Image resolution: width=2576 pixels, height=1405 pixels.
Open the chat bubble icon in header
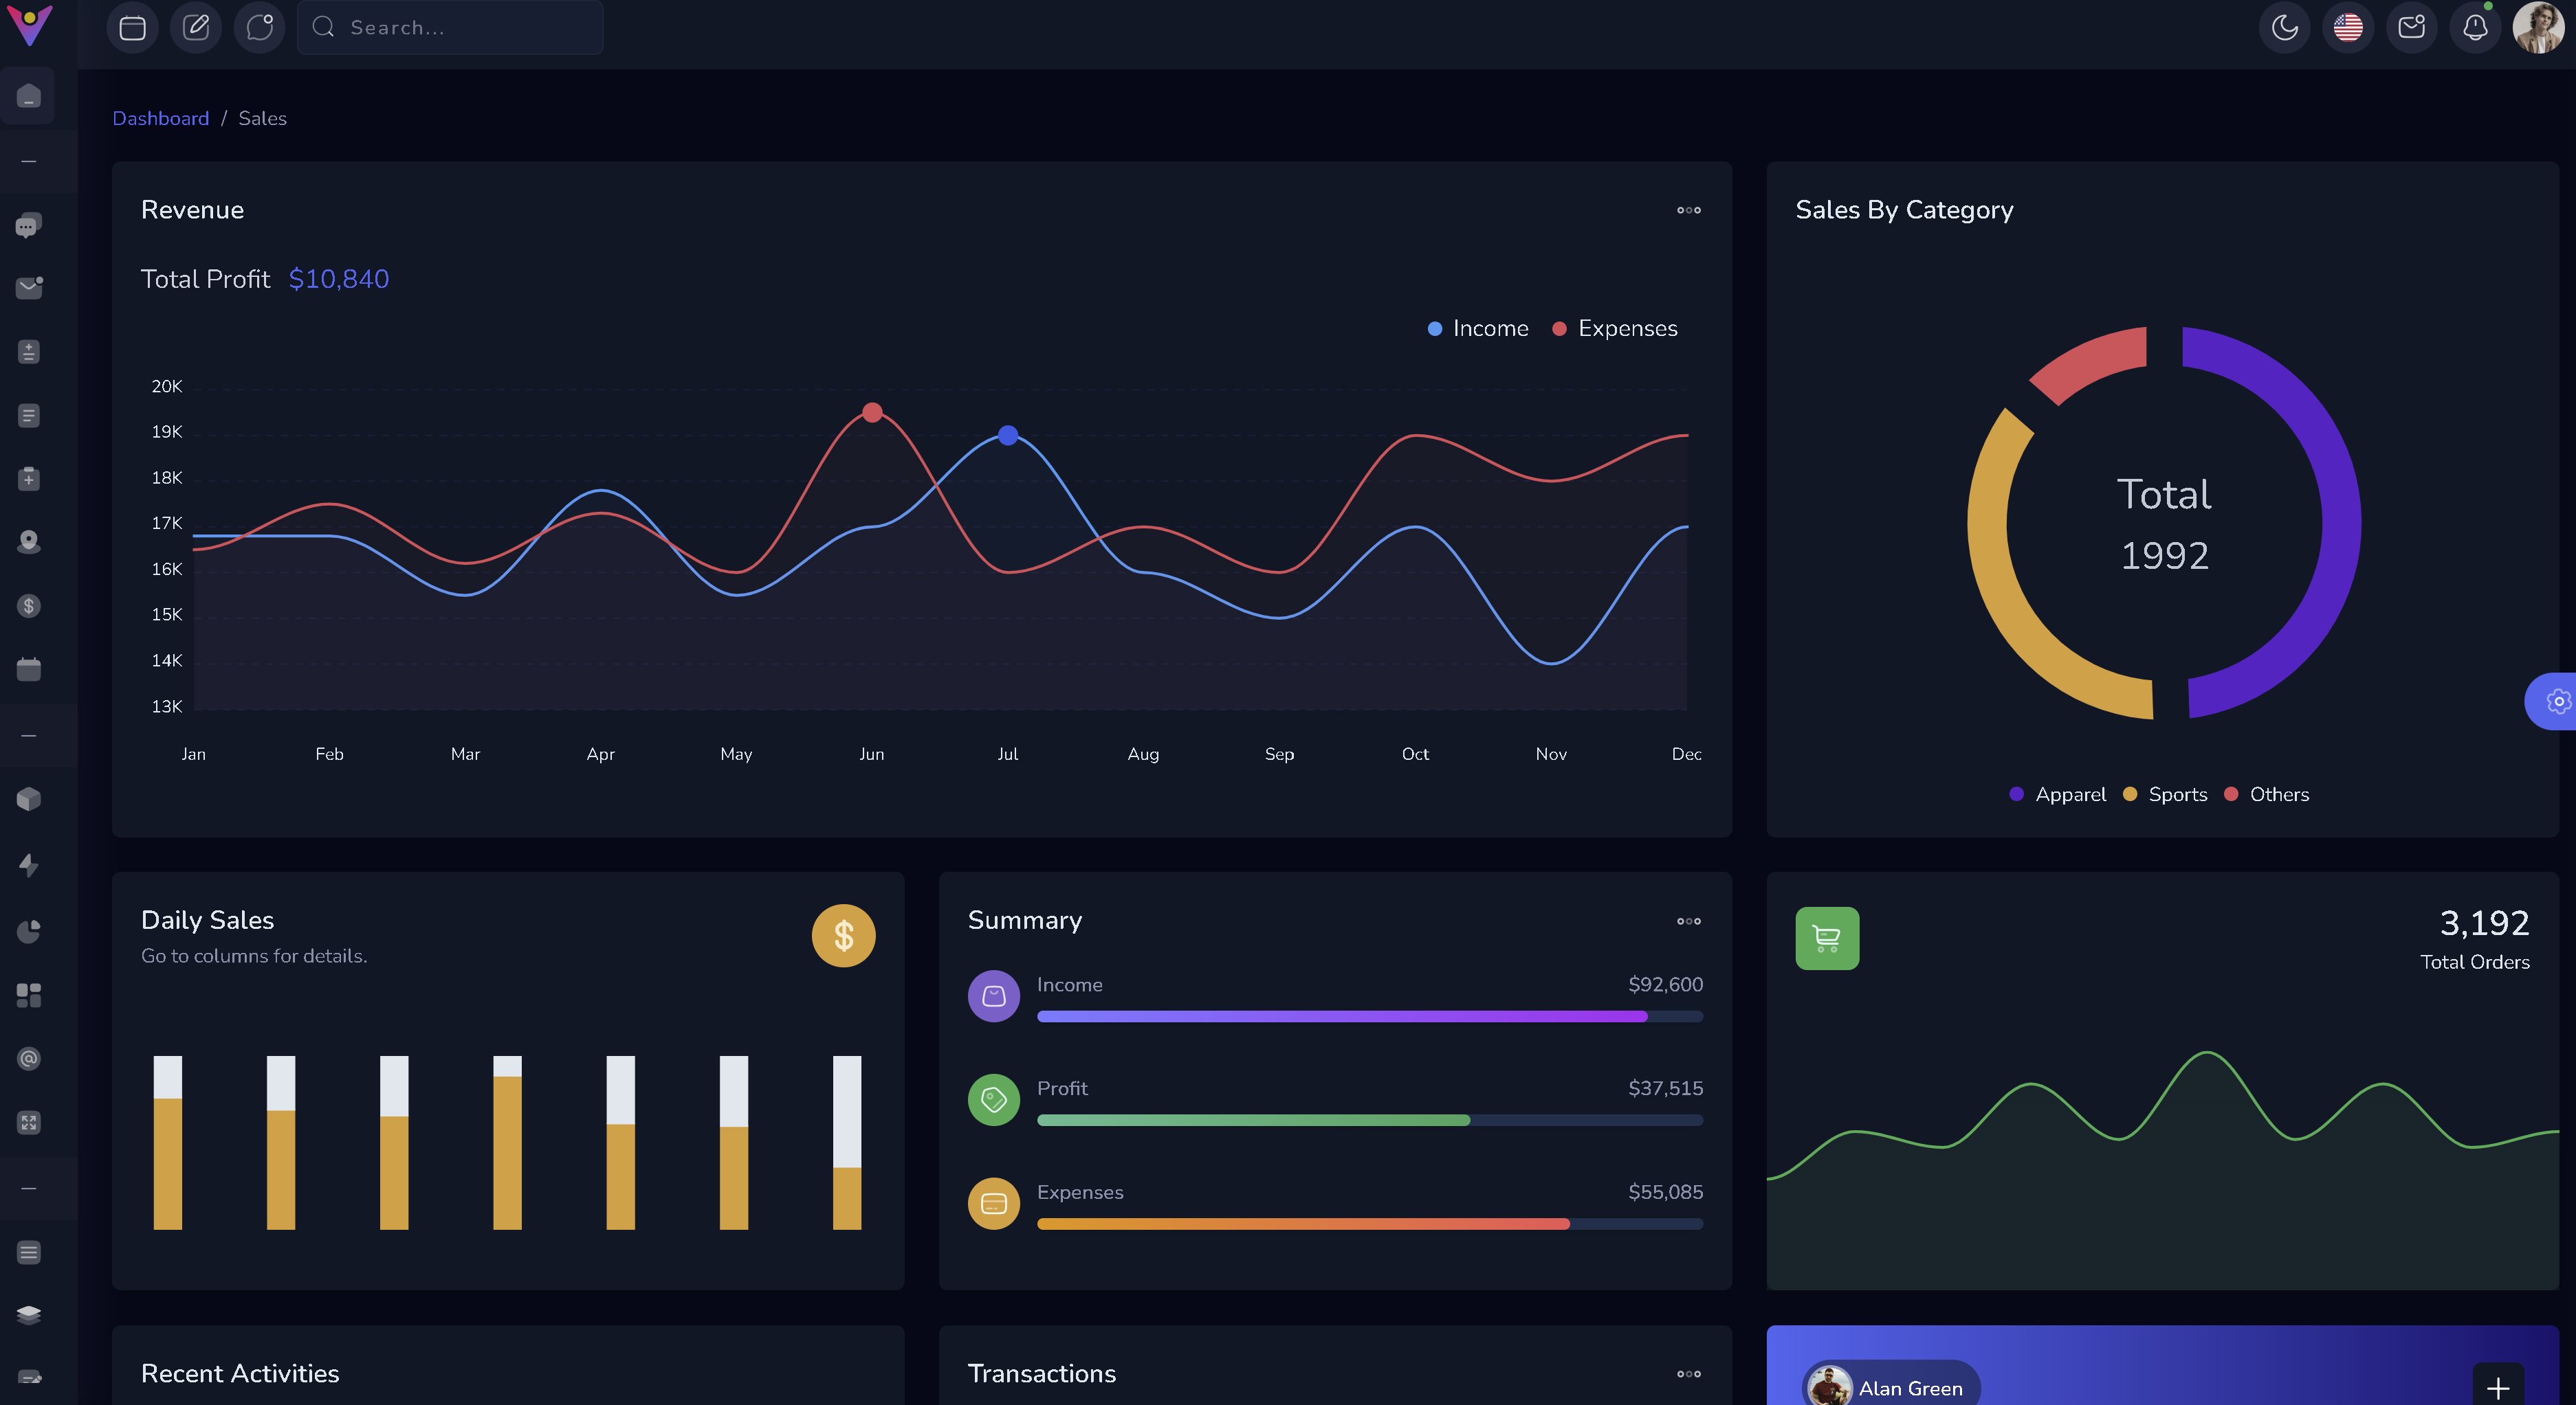[259, 27]
